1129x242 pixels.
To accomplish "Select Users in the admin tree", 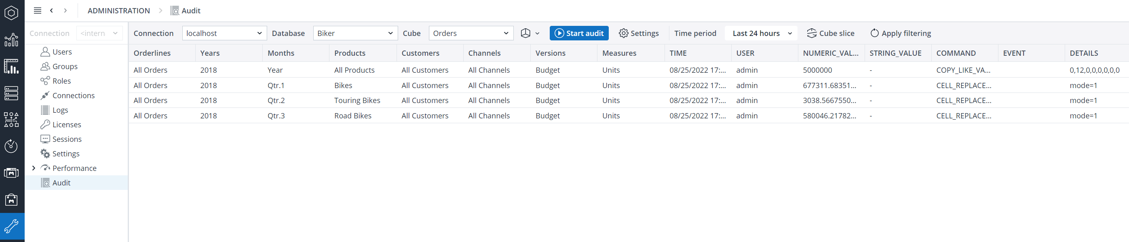I will 62,52.
